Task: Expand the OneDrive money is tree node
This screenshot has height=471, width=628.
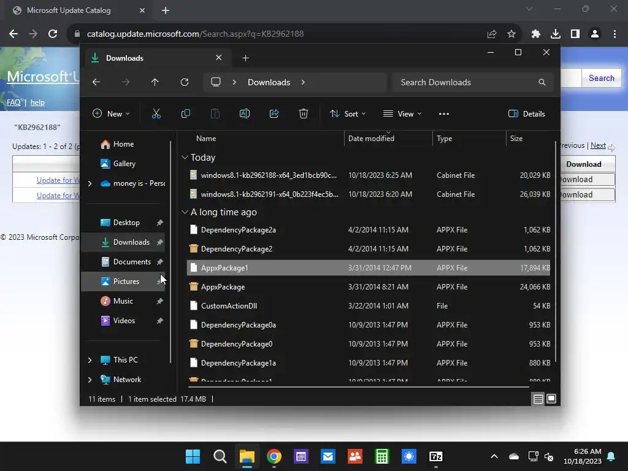Action: point(90,183)
